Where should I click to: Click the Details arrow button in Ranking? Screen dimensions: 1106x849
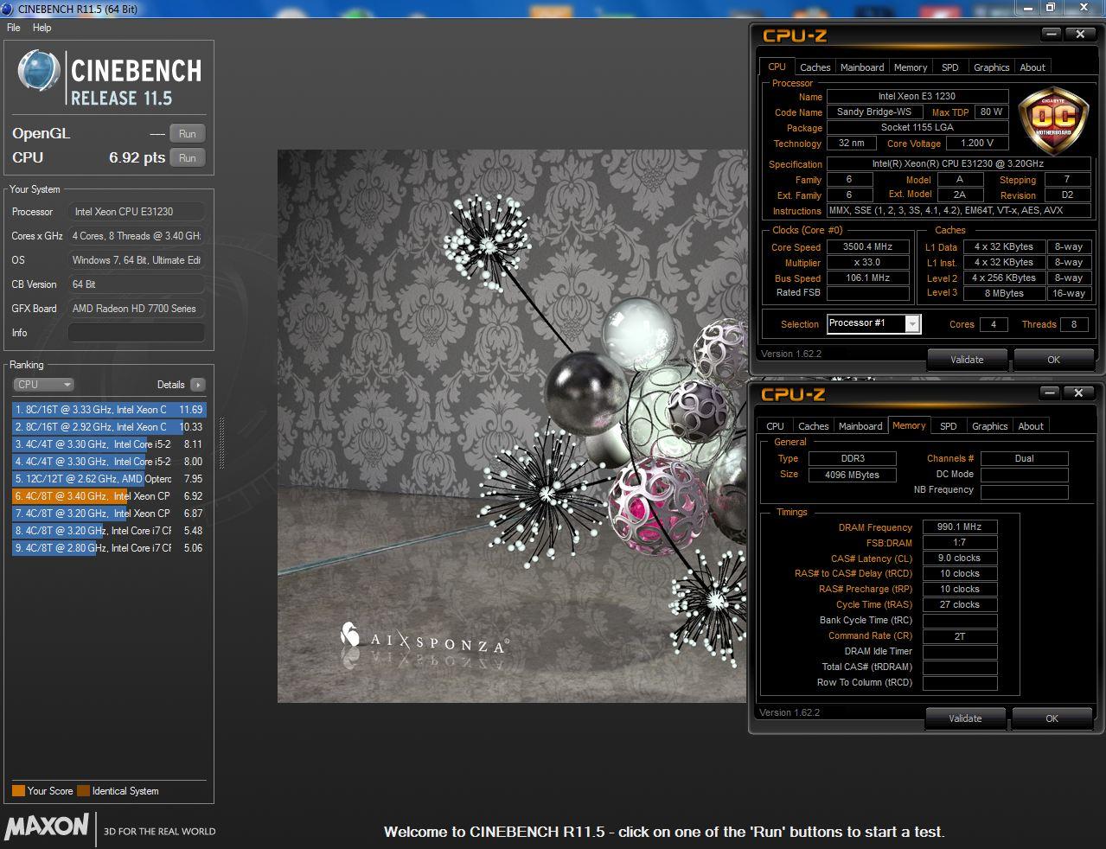tap(198, 385)
